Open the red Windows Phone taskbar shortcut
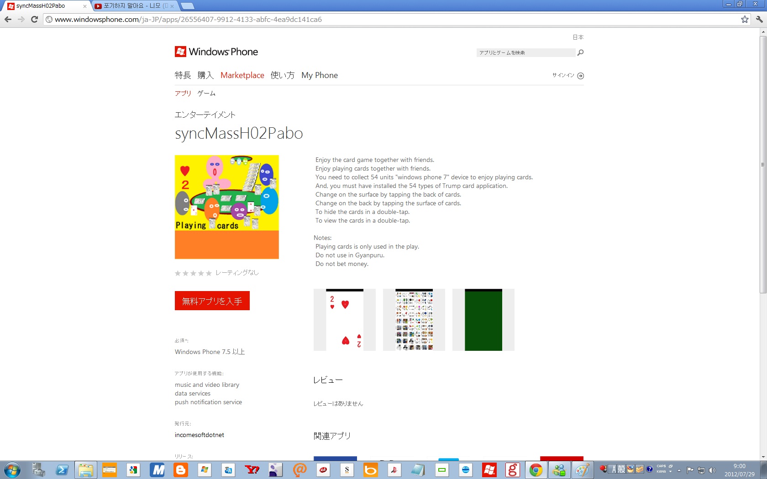 pos(489,470)
